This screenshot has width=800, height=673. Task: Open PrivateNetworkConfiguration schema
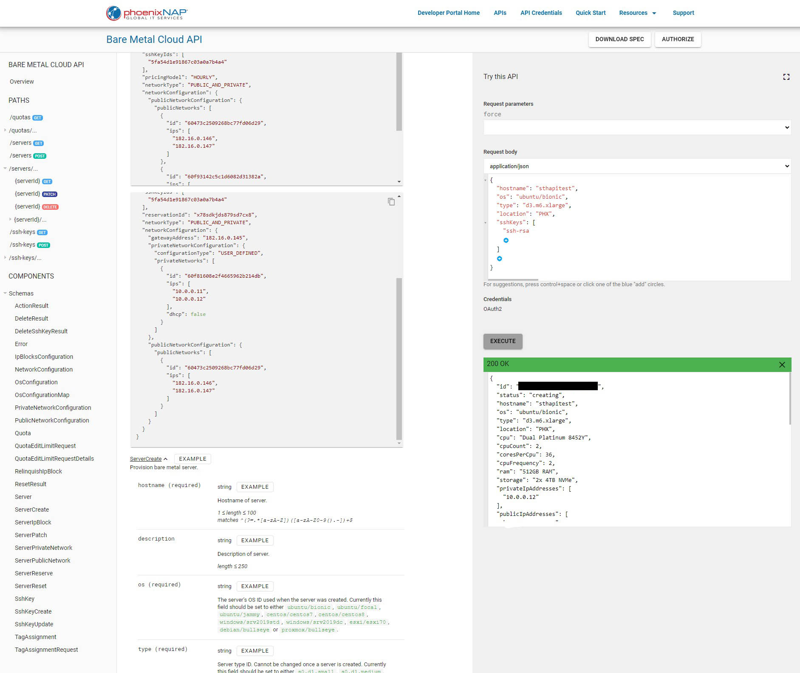pyautogui.click(x=53, y=408)
